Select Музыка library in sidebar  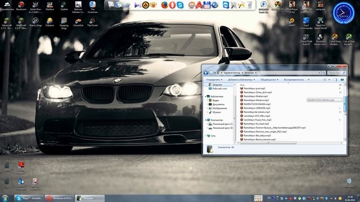tap(214, 112)
